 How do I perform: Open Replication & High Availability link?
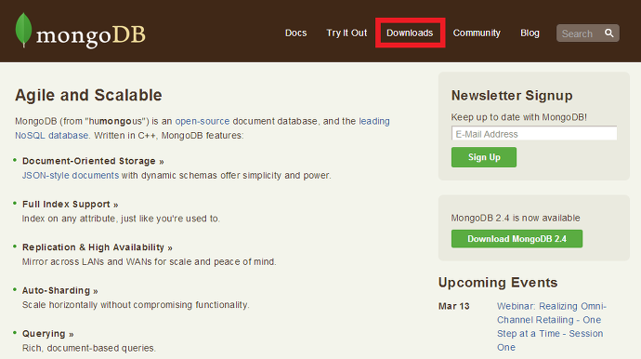[98, 247]
